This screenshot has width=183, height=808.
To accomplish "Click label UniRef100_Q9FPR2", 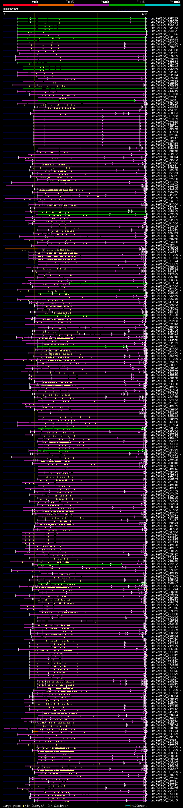I will pyautogui.click(x=164, y=62).
